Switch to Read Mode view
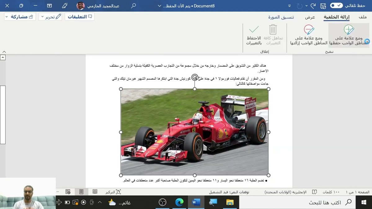The height and width of the screenshot is (209, 372). point(95,192)
